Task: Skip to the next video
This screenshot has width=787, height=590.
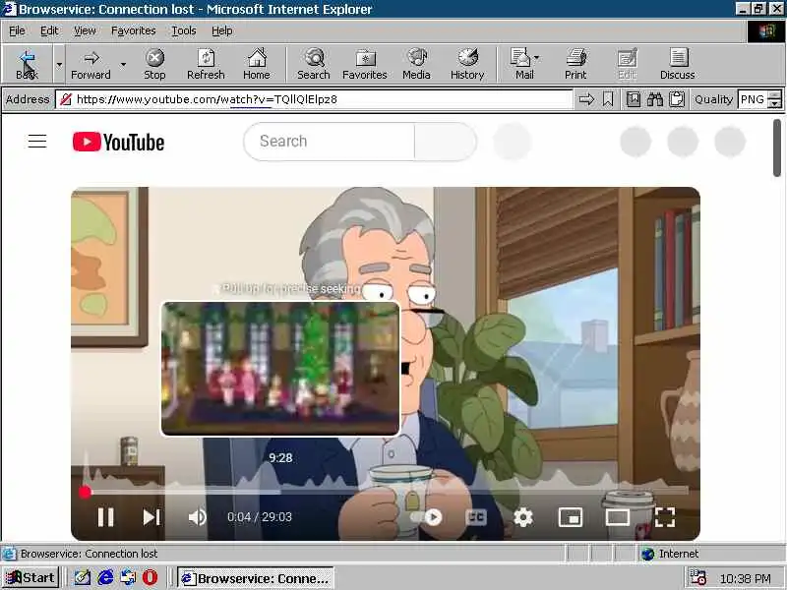Action: (x=151, y=517)
